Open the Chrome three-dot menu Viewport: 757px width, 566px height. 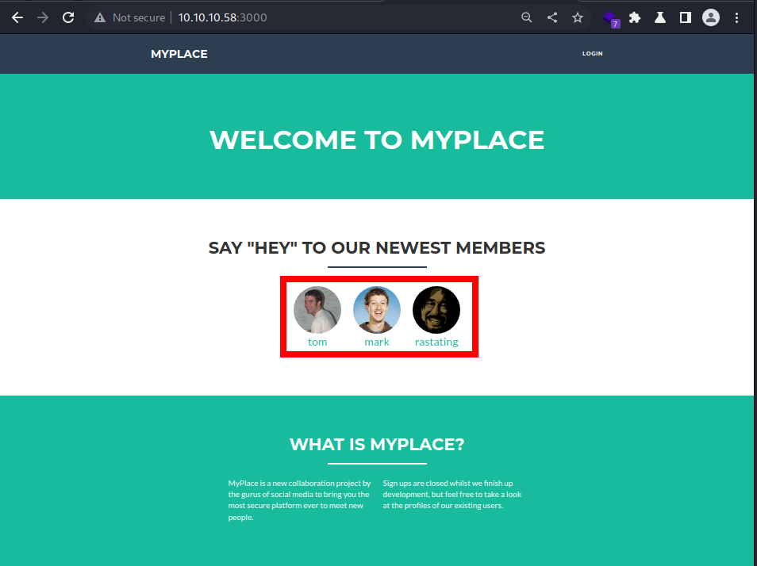[736, 18]
